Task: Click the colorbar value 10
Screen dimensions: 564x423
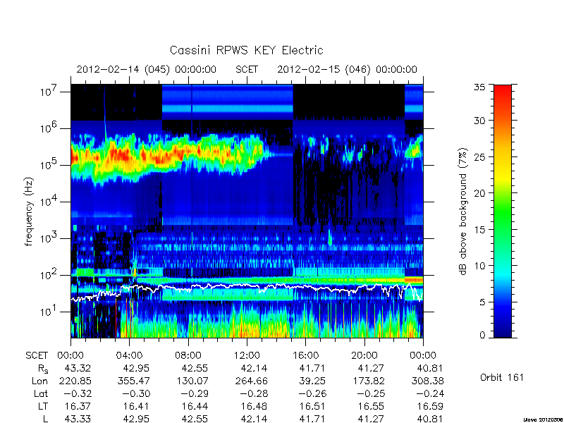Action: pos(480,266)
